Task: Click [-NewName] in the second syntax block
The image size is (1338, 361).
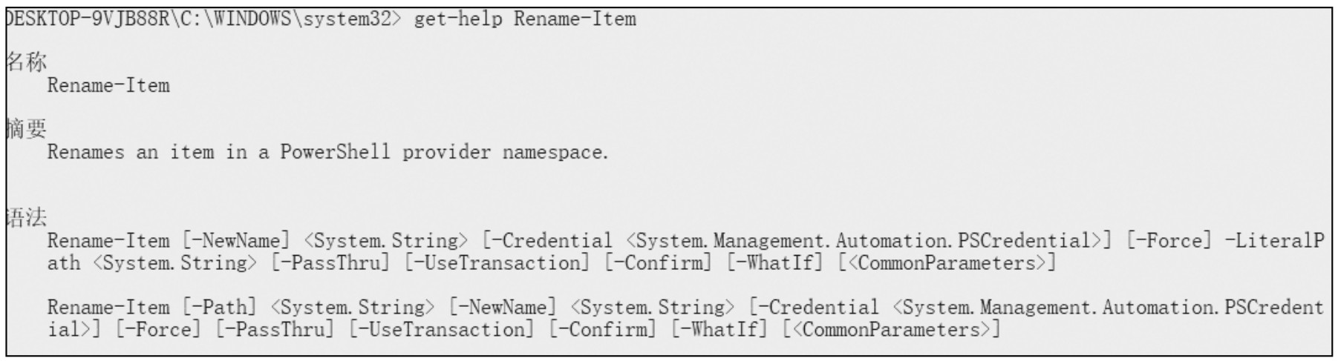Action: click(x=502, y=307)
